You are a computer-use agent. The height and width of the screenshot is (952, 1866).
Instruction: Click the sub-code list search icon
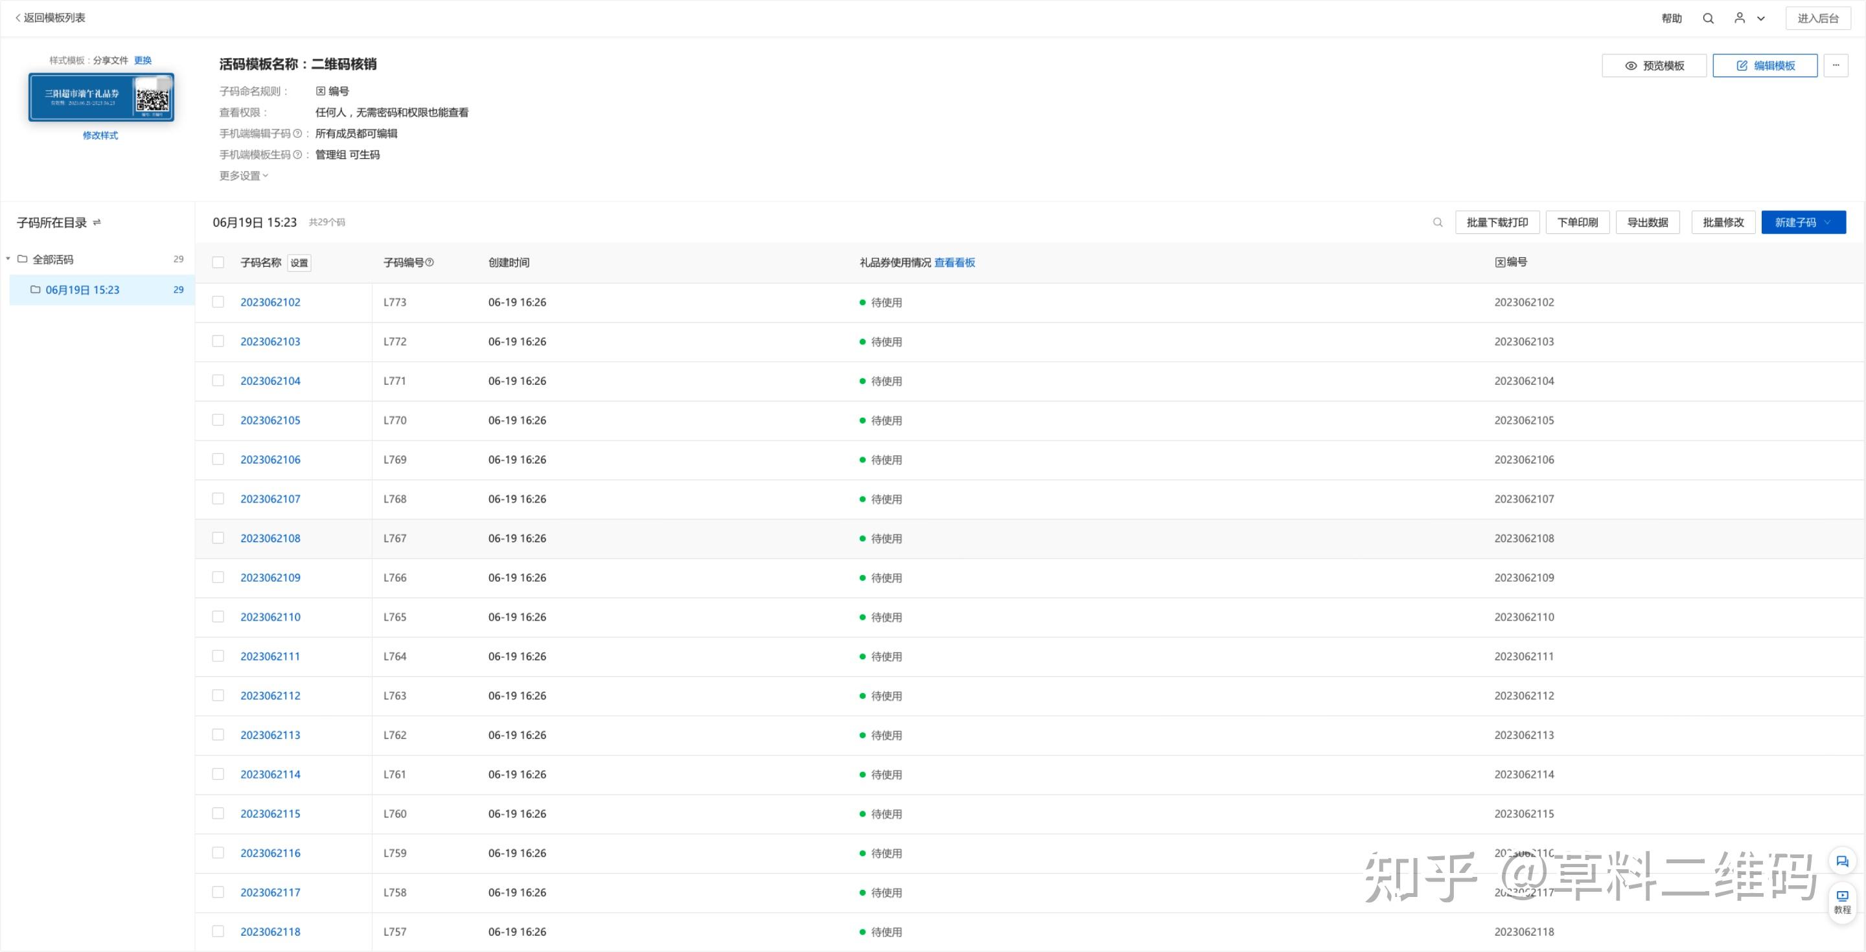tap(1437, 222)
